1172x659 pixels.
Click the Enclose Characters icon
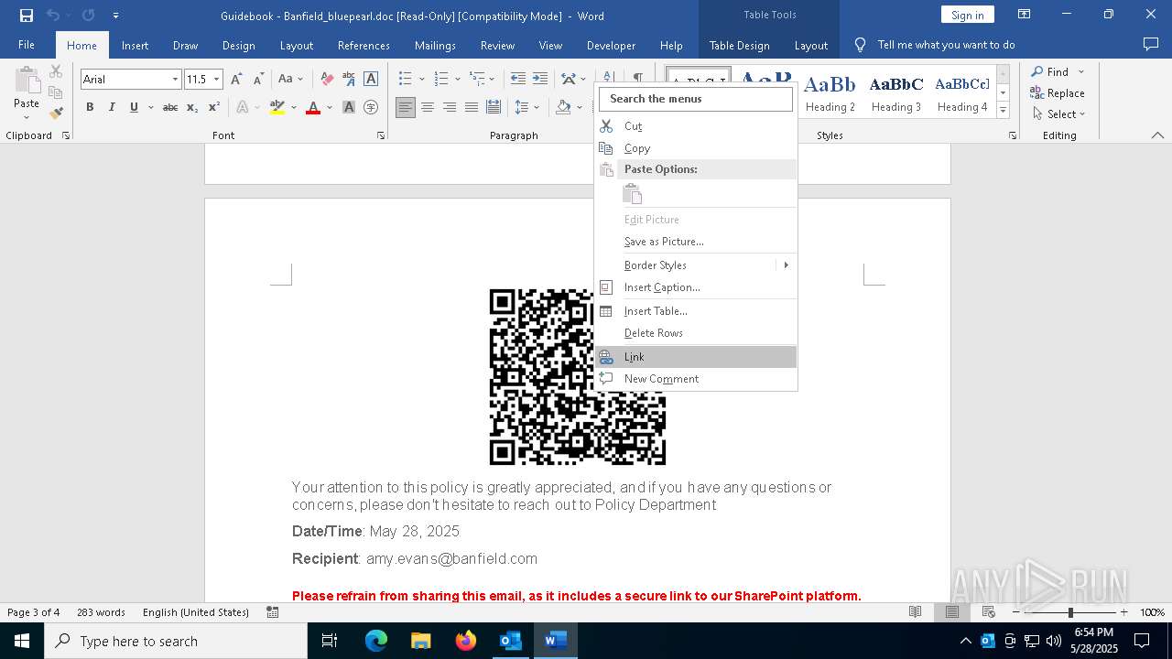371,107
